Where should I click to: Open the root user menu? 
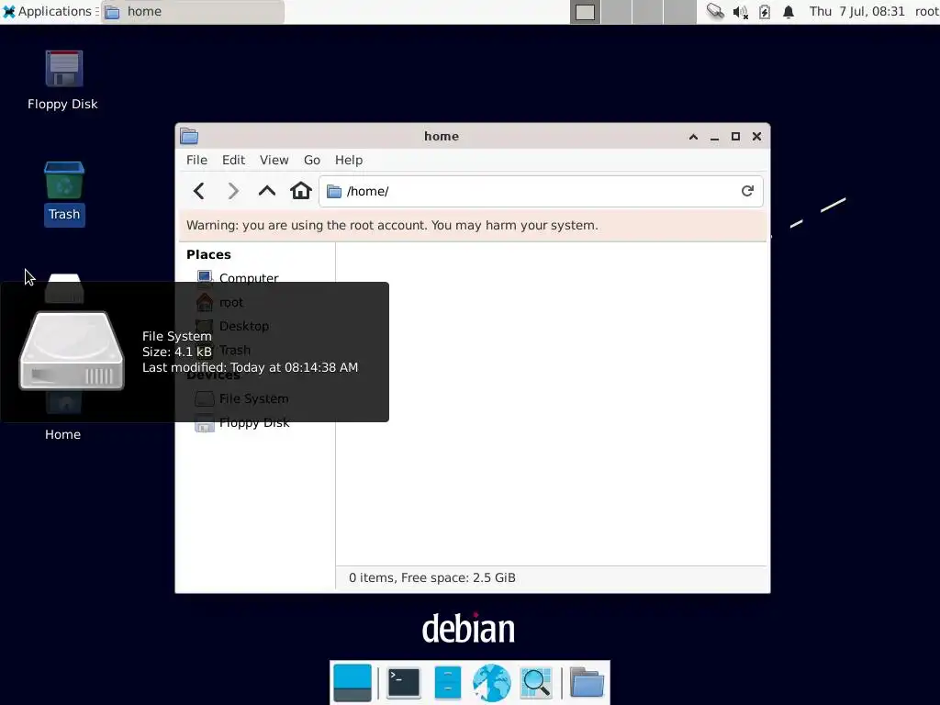[926, 11]
